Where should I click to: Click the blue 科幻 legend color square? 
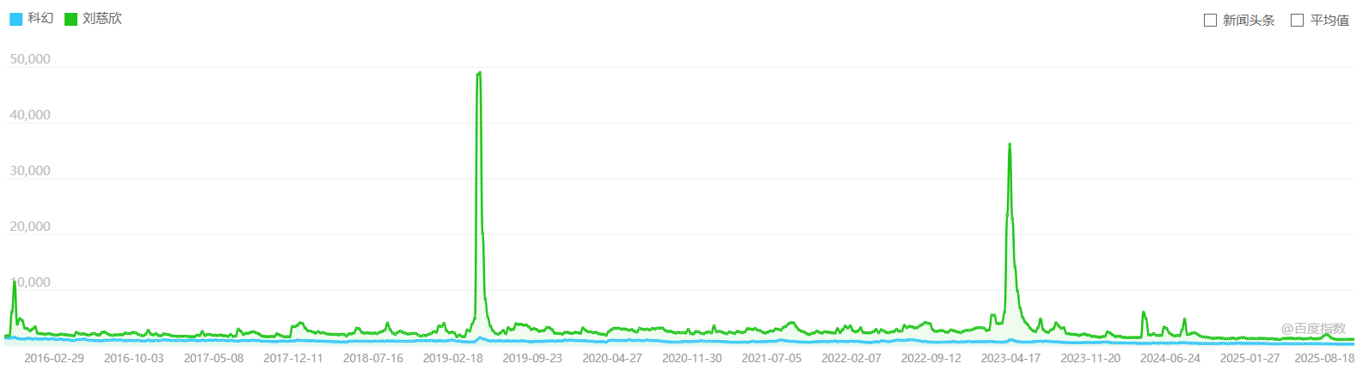pyautogui.click(x=15, y=19)
